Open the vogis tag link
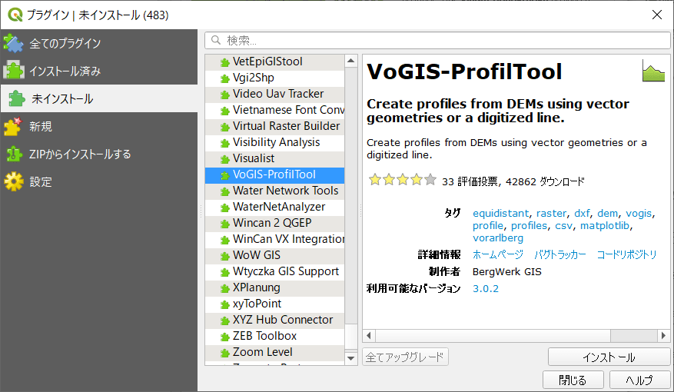Viewport: 674px width, 392px height. pyautogui.click(x=639, y=214)
